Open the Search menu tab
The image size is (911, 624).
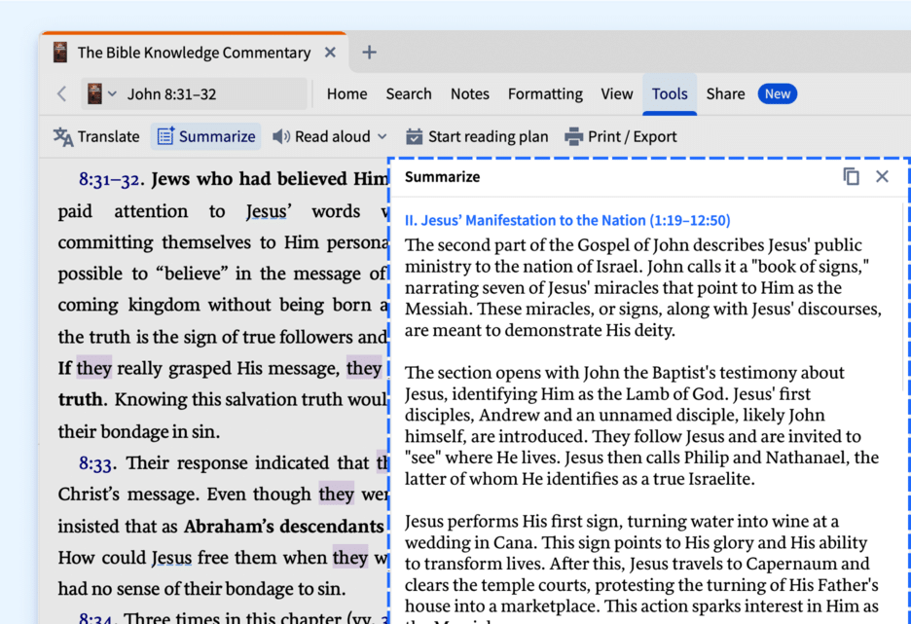(x=409, y=94)
